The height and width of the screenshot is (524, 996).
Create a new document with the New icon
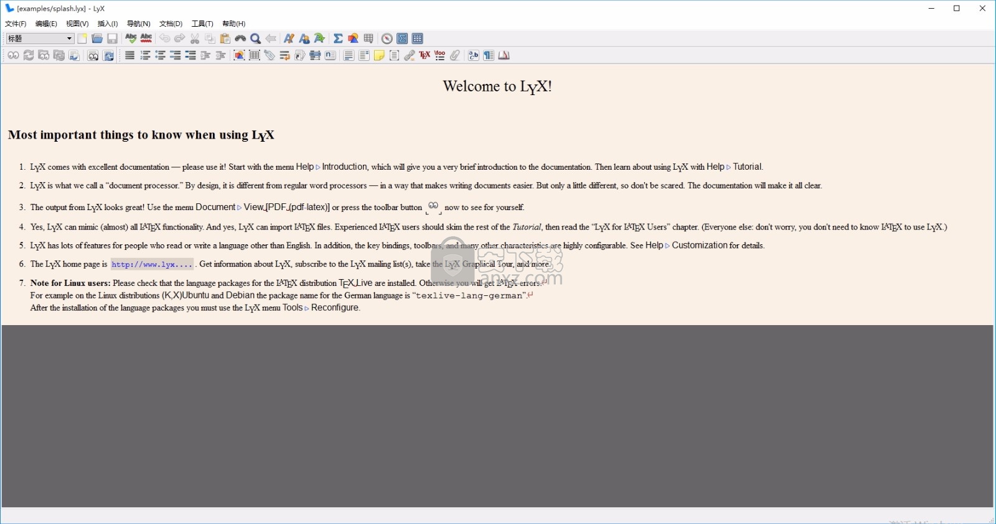(82, 39)
